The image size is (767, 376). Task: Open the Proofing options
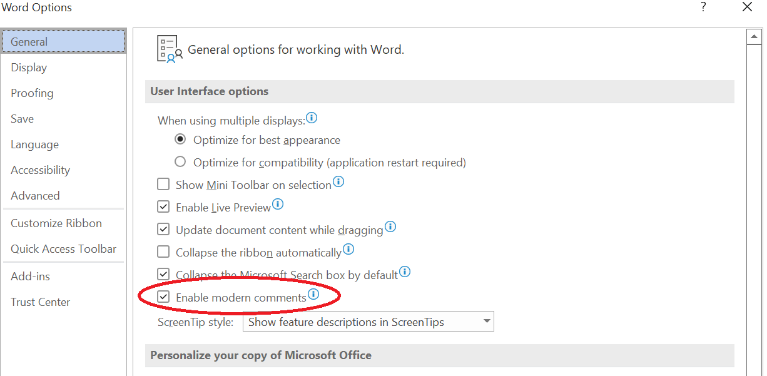63,93
